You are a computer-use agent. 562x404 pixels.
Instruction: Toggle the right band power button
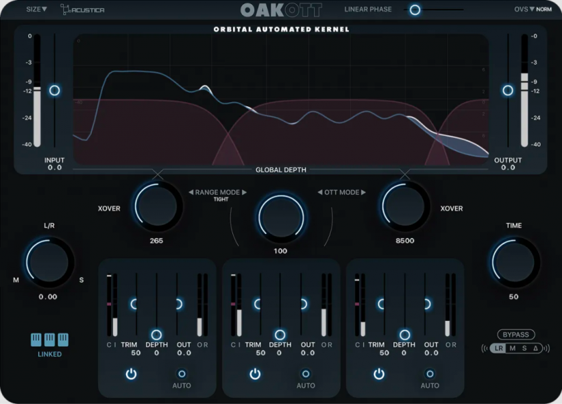pos(379,374)
